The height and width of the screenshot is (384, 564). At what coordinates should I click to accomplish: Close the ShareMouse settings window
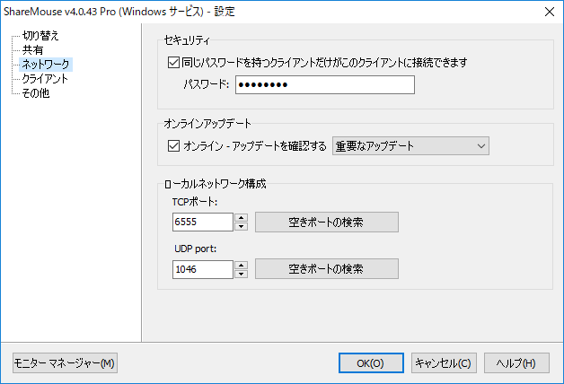(x=550, y=12)
